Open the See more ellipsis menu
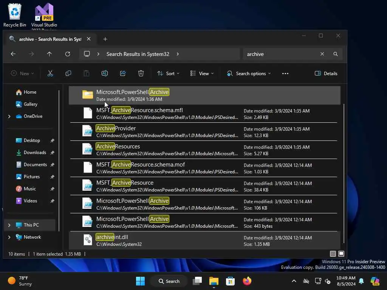Viewport: 387px width, 290px height. point(285,74)
